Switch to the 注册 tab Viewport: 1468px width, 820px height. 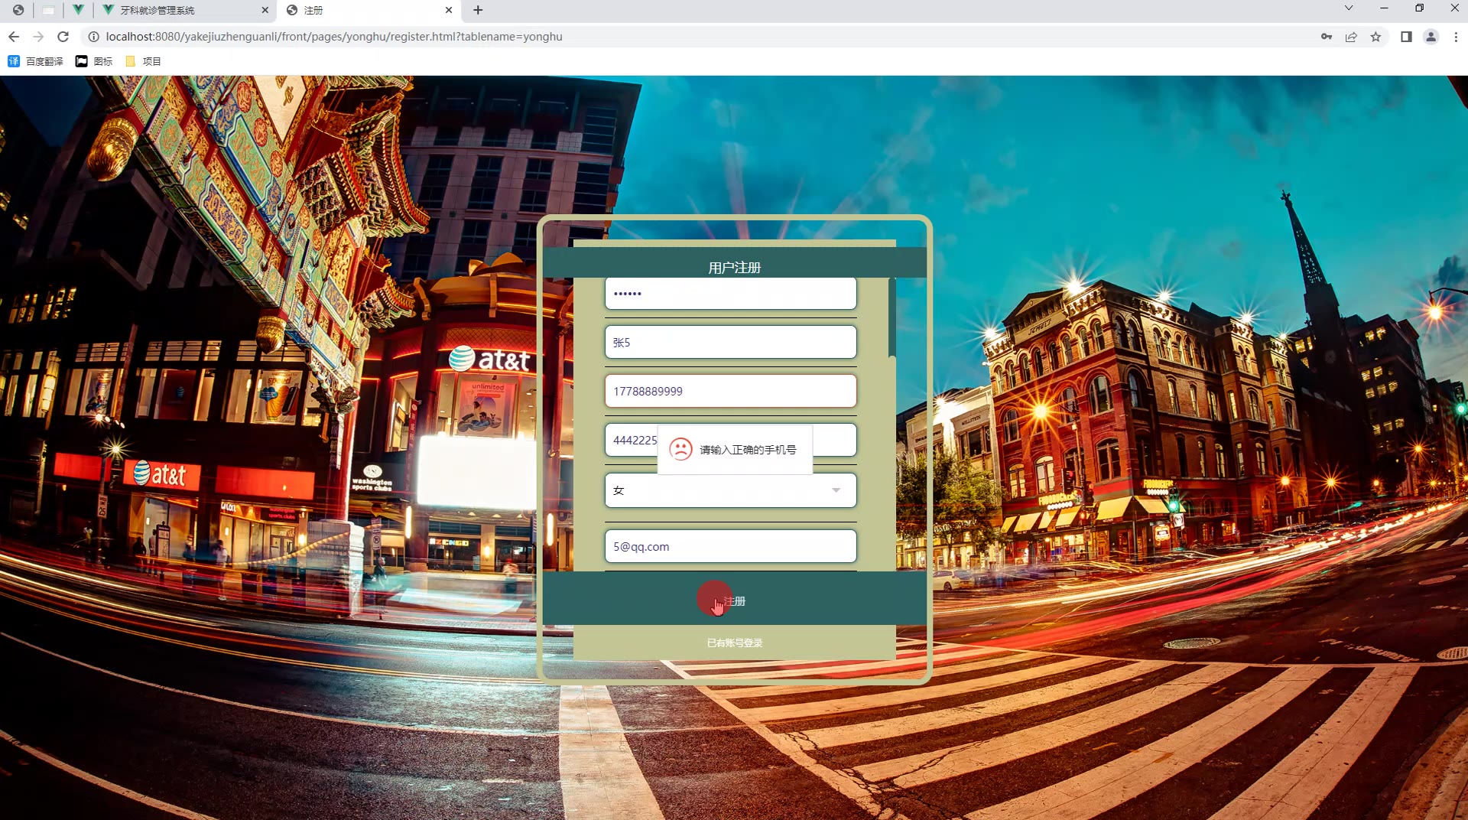click(x=370, y=10)
